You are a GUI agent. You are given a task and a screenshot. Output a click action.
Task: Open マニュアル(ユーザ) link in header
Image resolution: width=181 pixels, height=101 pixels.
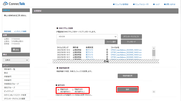[x=141, y=4]
